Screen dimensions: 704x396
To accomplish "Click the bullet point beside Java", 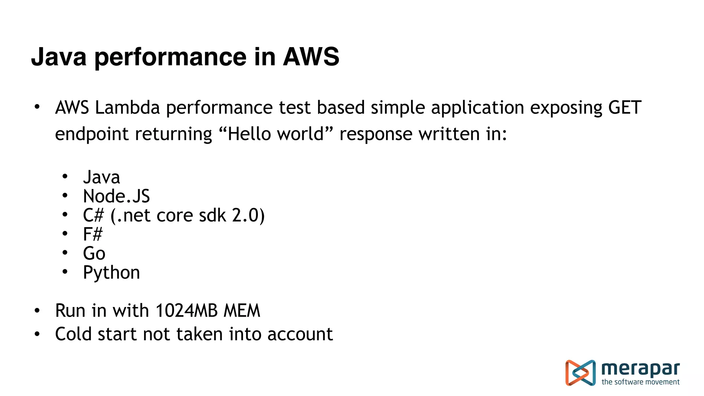I will coord(65,177).
